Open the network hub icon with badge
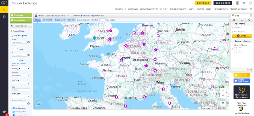Image resolution: width=254 pixels, height=116 pixels. tap(4, 112)
